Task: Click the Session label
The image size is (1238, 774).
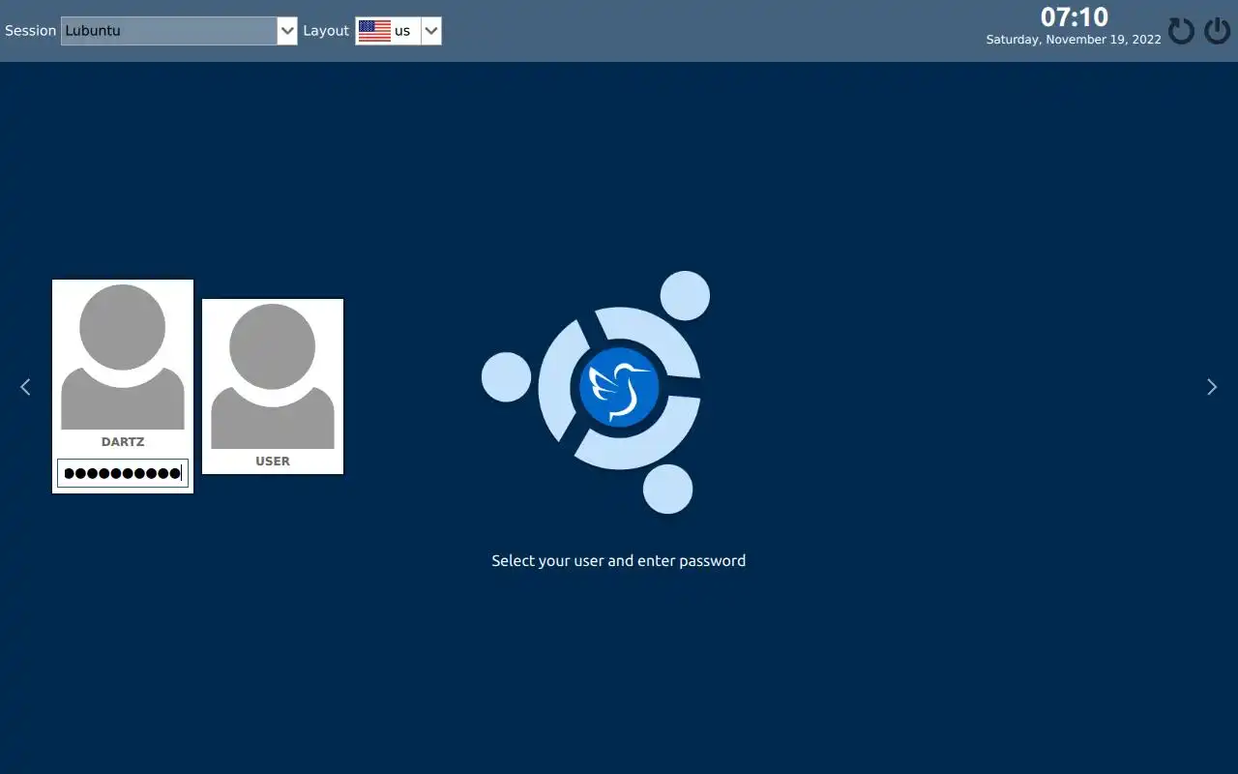Action: 30,31
